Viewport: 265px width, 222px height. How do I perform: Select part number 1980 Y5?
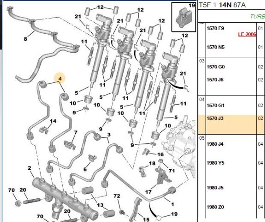point(215,163)
